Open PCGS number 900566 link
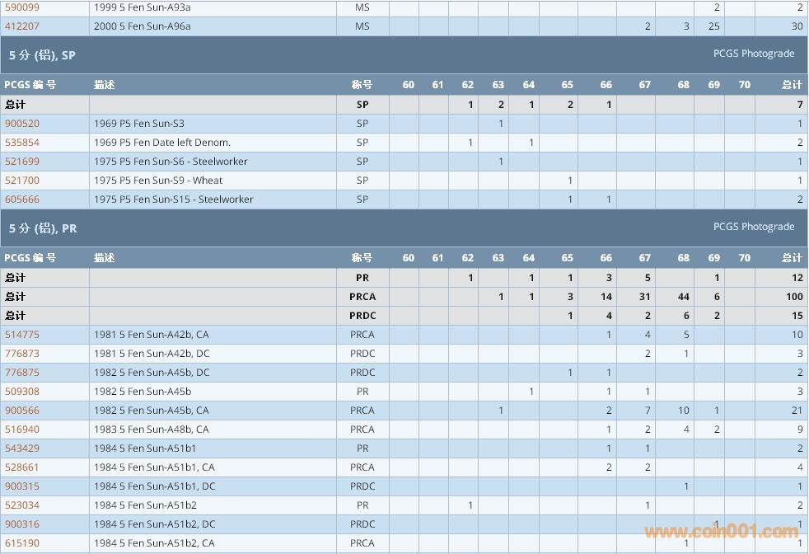Image resolution: width=809 pixels, height=554 pixels. 22,411
